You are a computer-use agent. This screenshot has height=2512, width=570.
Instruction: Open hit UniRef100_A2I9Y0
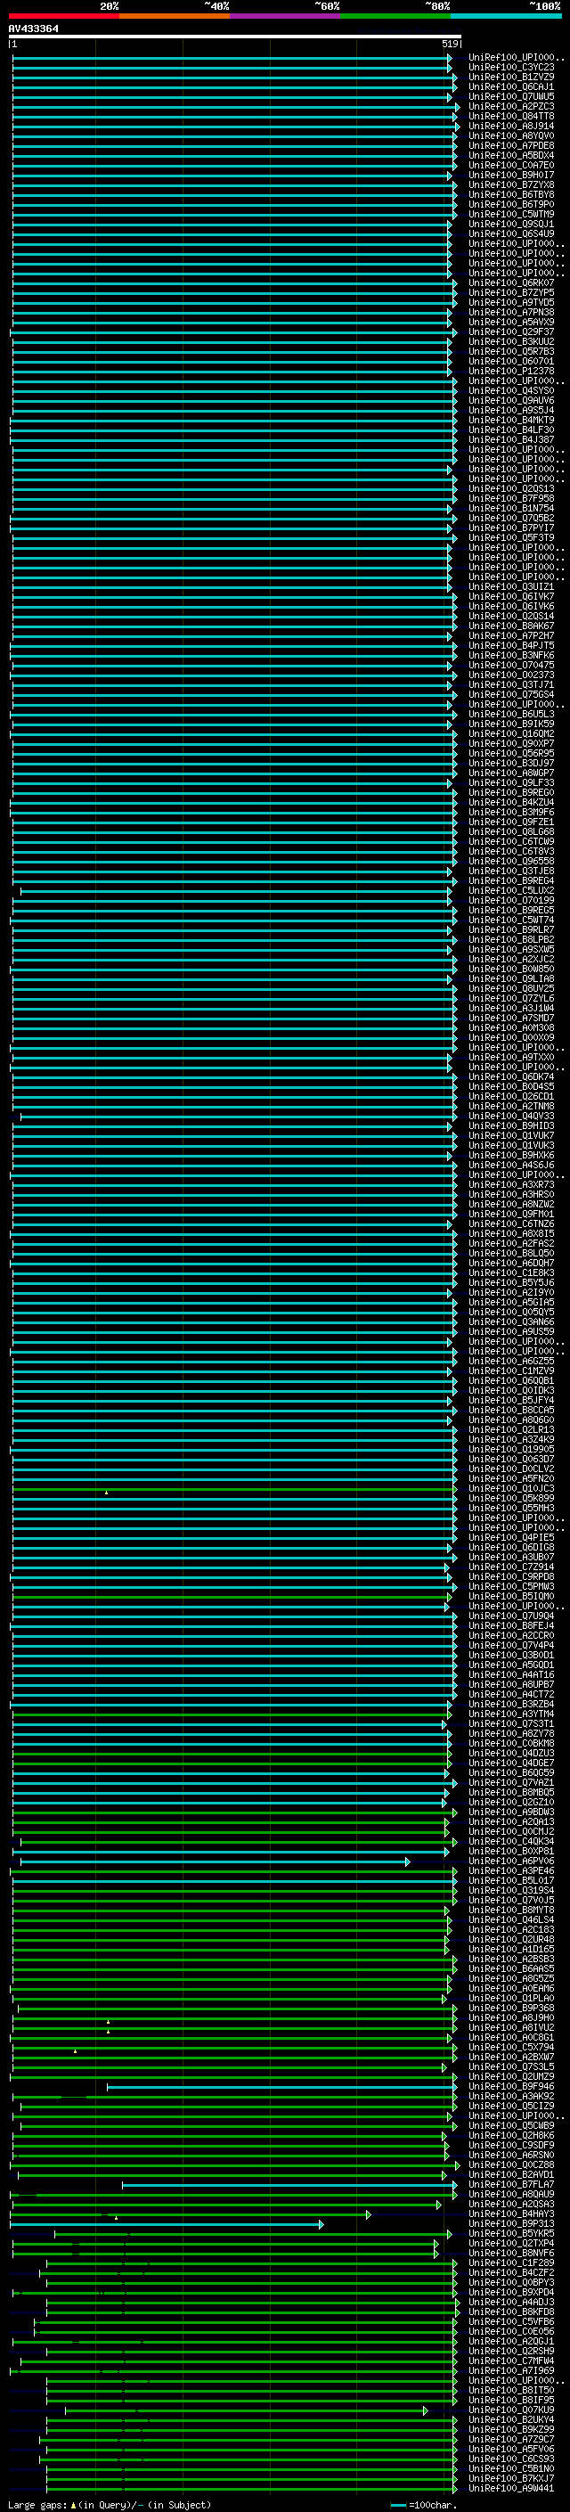click(x=511, y=1292)
